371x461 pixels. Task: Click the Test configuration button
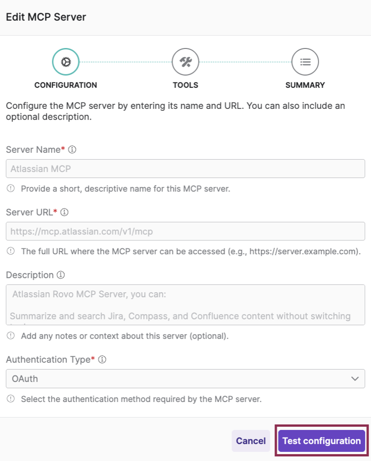coord(321,441)
